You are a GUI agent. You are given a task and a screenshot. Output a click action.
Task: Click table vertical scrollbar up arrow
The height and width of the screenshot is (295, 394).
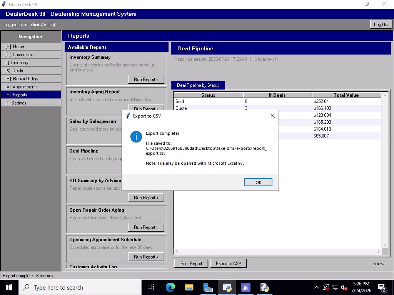(385, 95)
